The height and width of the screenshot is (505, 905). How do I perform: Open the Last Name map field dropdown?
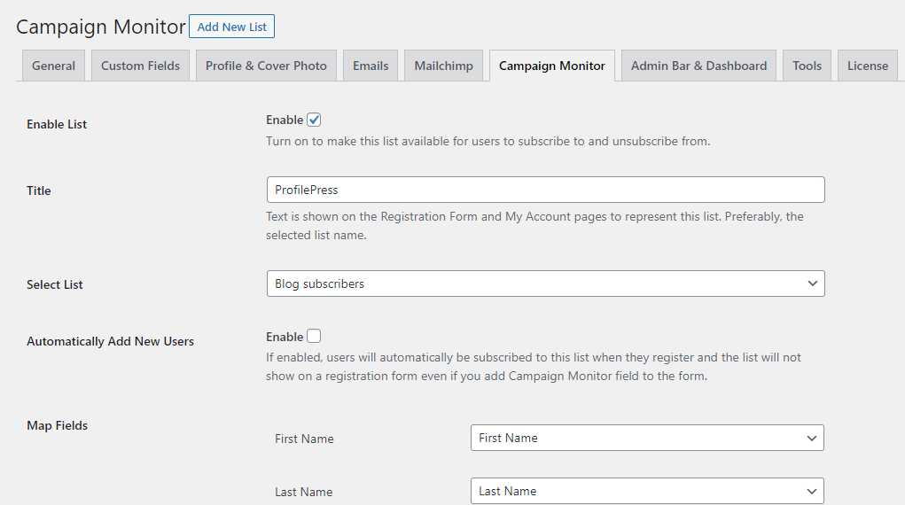tap(647, 491)
